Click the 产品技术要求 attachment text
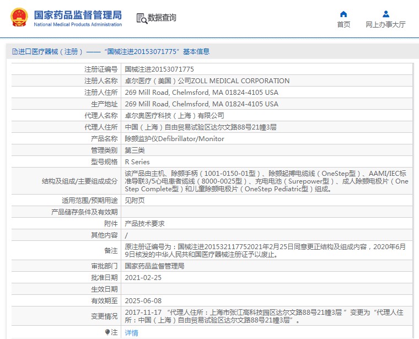This screenshot has height=339, width=419. click(144, 223)
